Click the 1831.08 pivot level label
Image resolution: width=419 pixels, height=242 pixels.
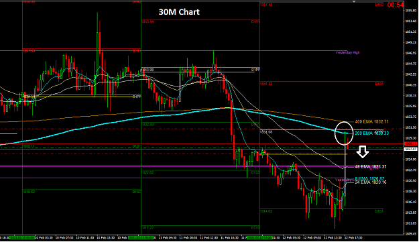[x=266, y=132]
